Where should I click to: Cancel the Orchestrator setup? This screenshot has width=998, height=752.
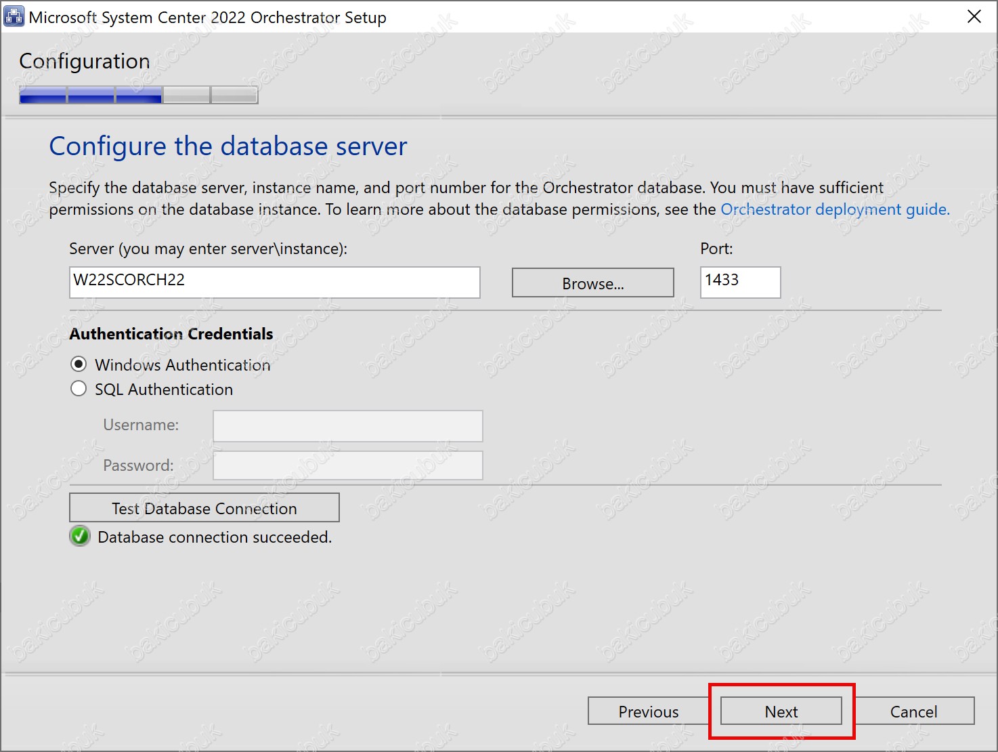(914, 711)
